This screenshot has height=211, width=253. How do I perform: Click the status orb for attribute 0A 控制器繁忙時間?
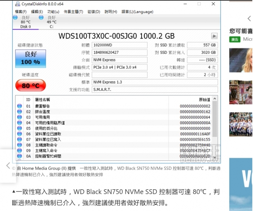(20, 156)
